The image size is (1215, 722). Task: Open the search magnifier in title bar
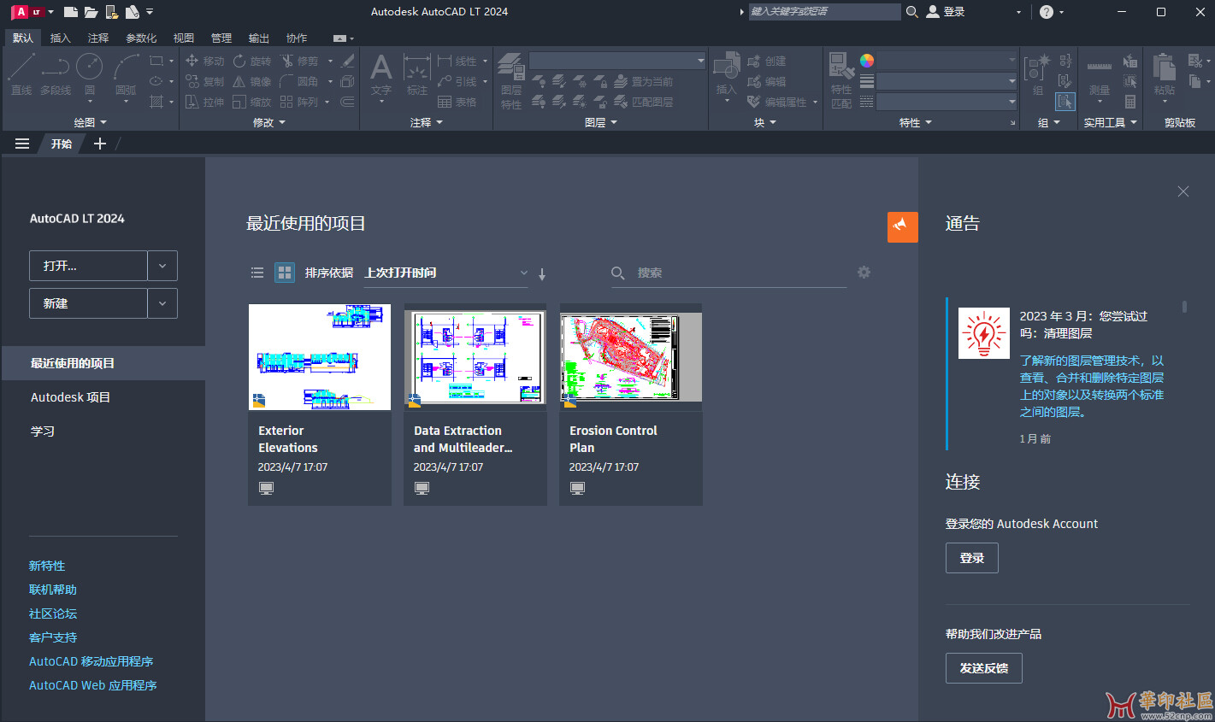click(912, 11)
